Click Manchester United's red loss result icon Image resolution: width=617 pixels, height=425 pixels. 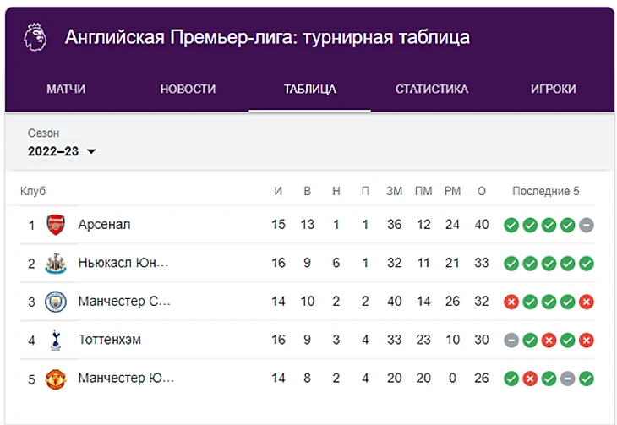[x=530, y=379]
